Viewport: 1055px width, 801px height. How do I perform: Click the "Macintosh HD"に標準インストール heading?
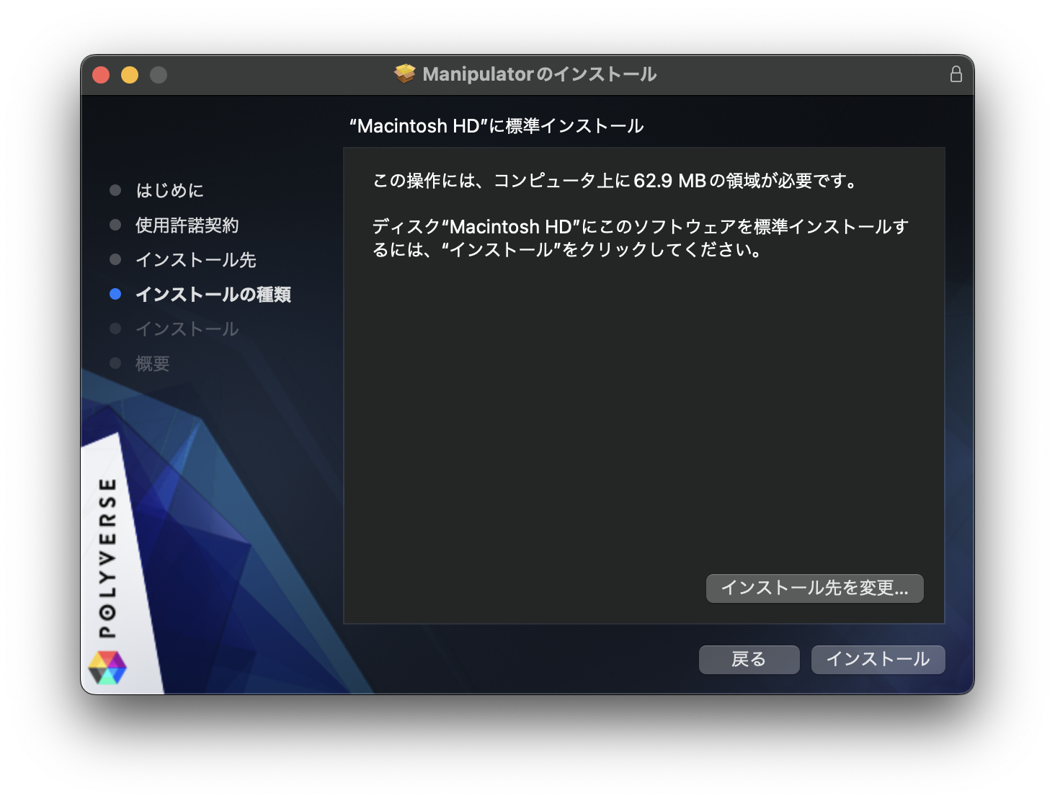coord(496,126)
